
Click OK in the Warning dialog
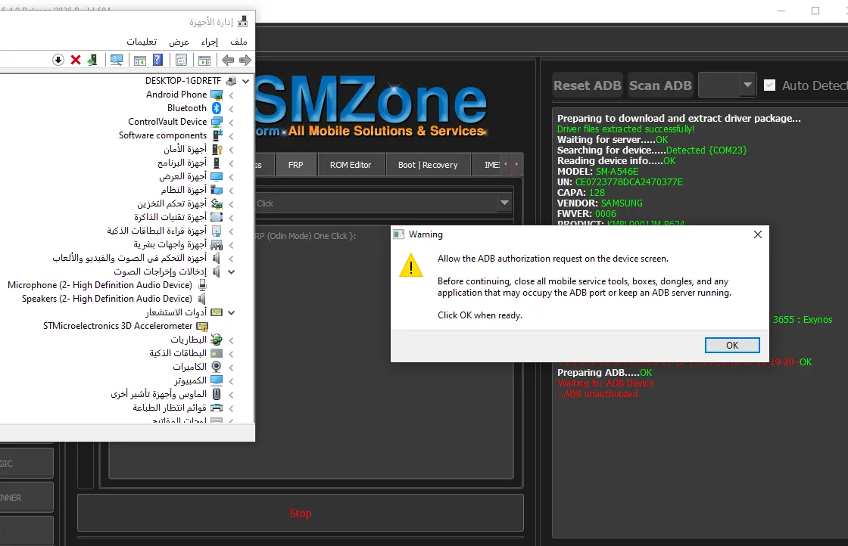[x=732, y=345]
